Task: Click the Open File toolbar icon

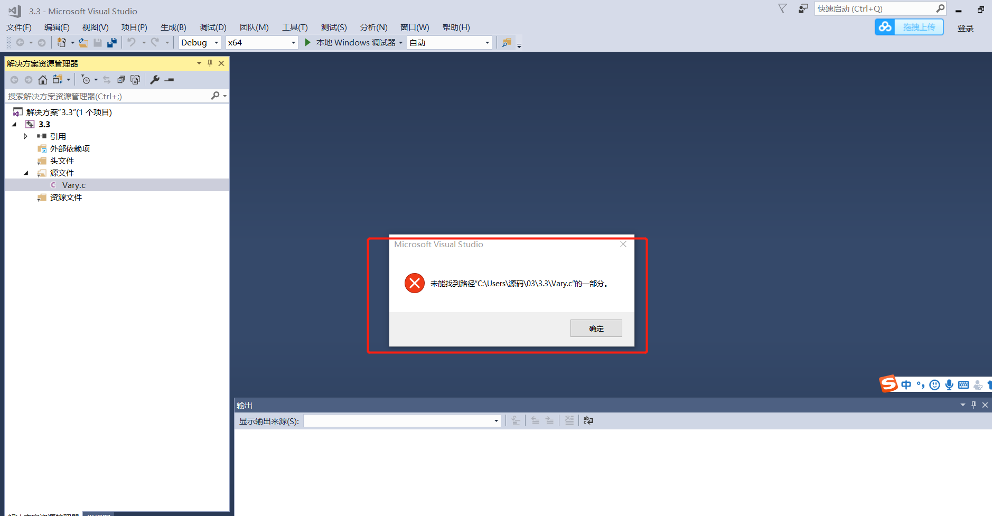Action: point(83,42)
